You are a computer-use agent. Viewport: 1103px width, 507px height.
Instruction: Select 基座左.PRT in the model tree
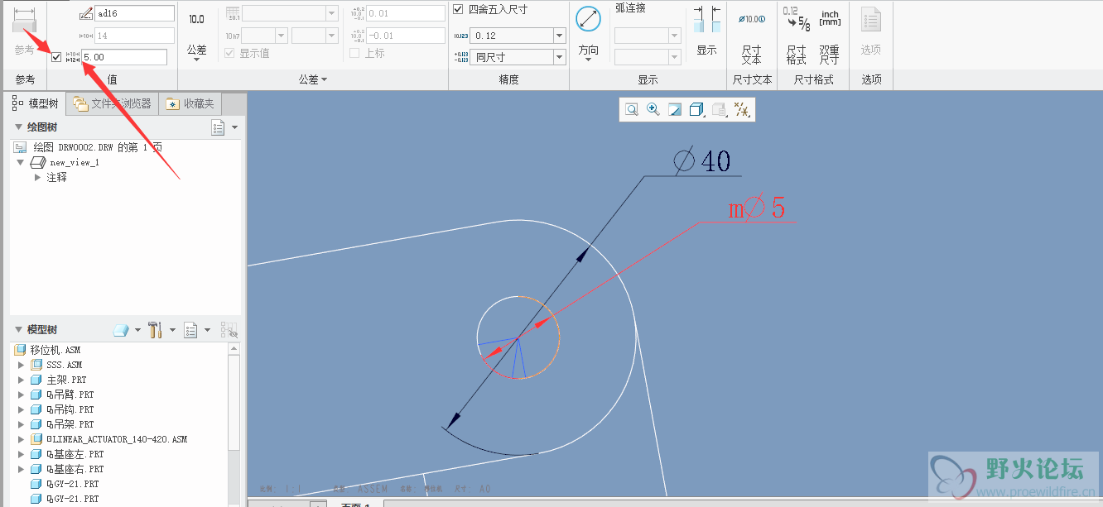(x=75, y=454)
